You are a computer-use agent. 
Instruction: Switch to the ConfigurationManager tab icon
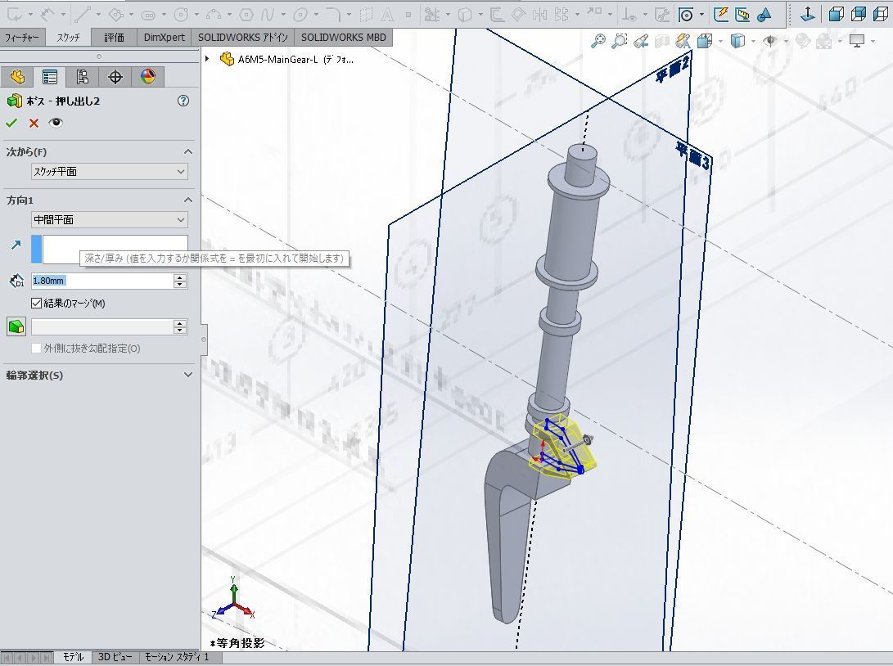click(x=82, y=77)
